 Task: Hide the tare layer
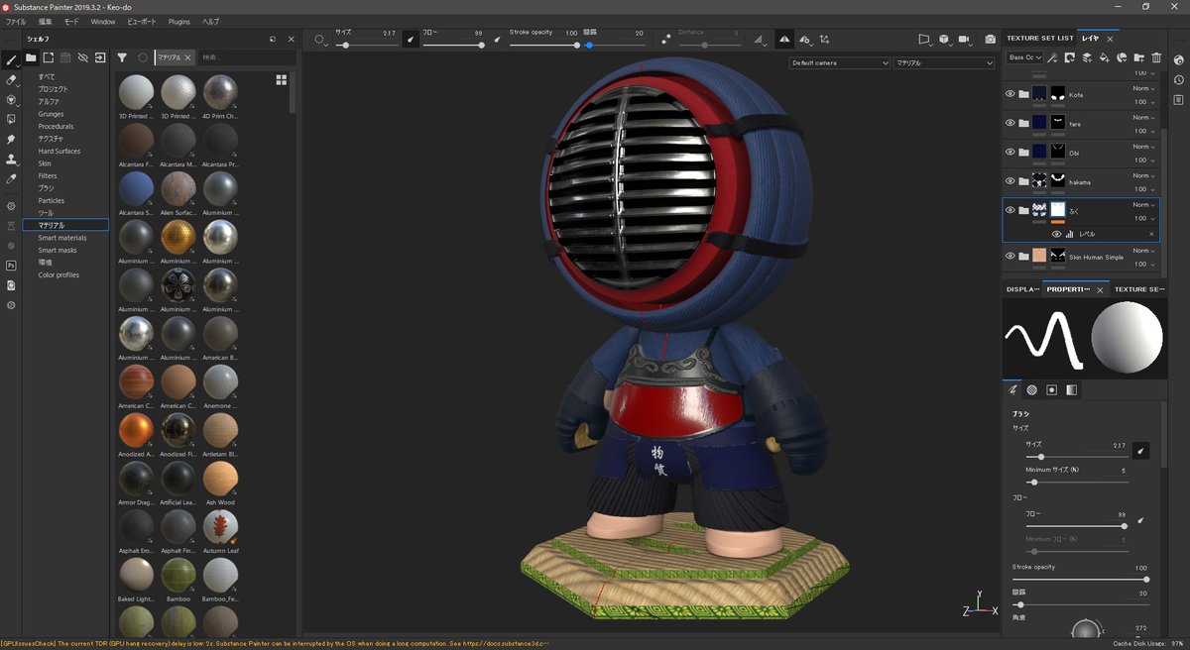(1011, 123)
